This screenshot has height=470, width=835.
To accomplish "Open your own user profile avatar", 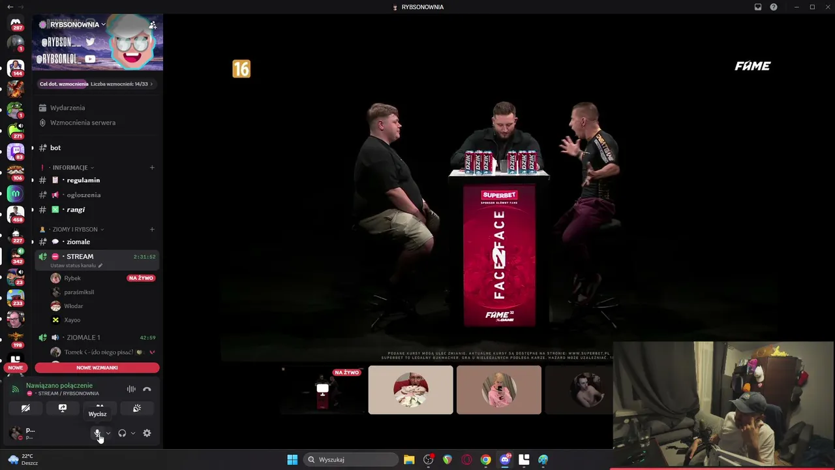I will tap(16, 433).
